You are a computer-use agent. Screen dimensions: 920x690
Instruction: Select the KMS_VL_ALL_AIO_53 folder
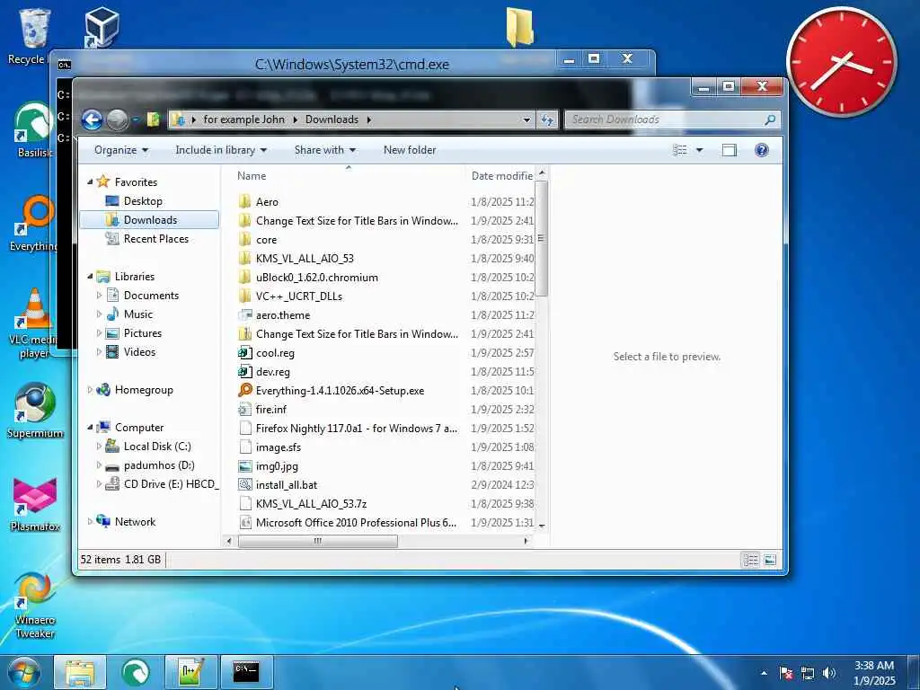[x=305, y=258]
